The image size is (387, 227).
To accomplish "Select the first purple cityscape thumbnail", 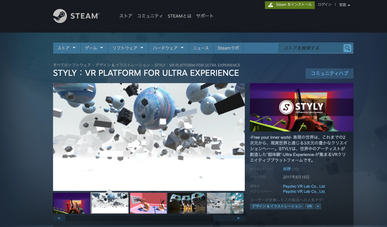I will (72, 203).
